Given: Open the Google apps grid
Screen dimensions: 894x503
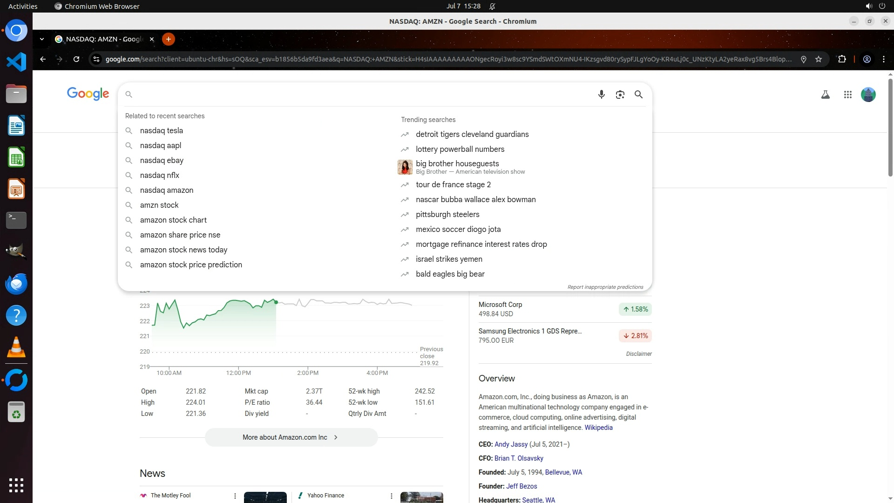Looking at the screenshot, I should point(847,95).
